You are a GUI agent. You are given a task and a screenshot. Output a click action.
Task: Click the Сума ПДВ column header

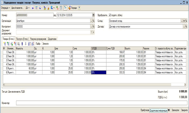(115, 48)
